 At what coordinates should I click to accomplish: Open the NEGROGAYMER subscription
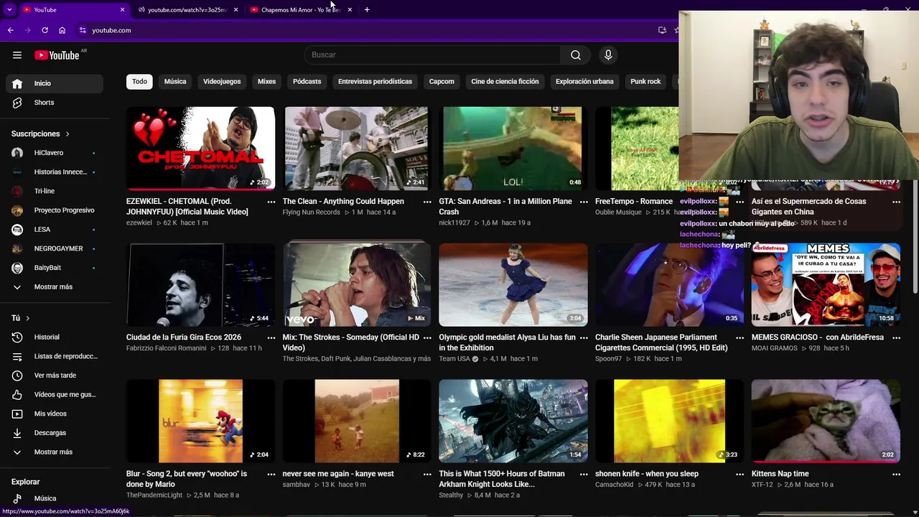(55, 248)
